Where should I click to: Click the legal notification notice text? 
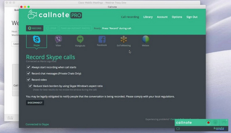coord(100,96)
